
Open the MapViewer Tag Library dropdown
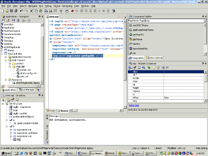point(205,21)
